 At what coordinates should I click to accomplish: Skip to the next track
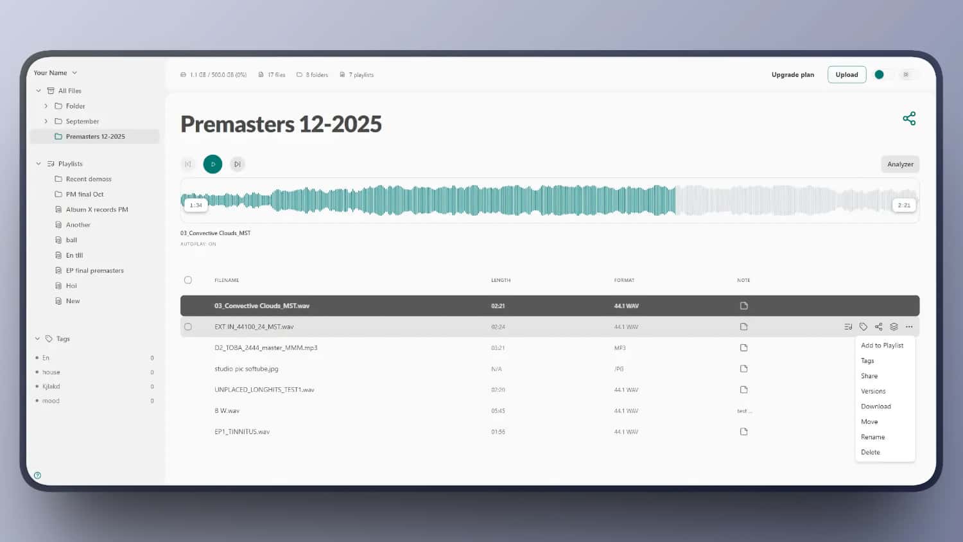(x=237, y=164)
